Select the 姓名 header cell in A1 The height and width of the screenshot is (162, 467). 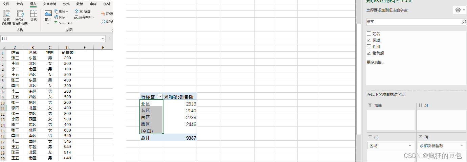click(x=15, y=52)
